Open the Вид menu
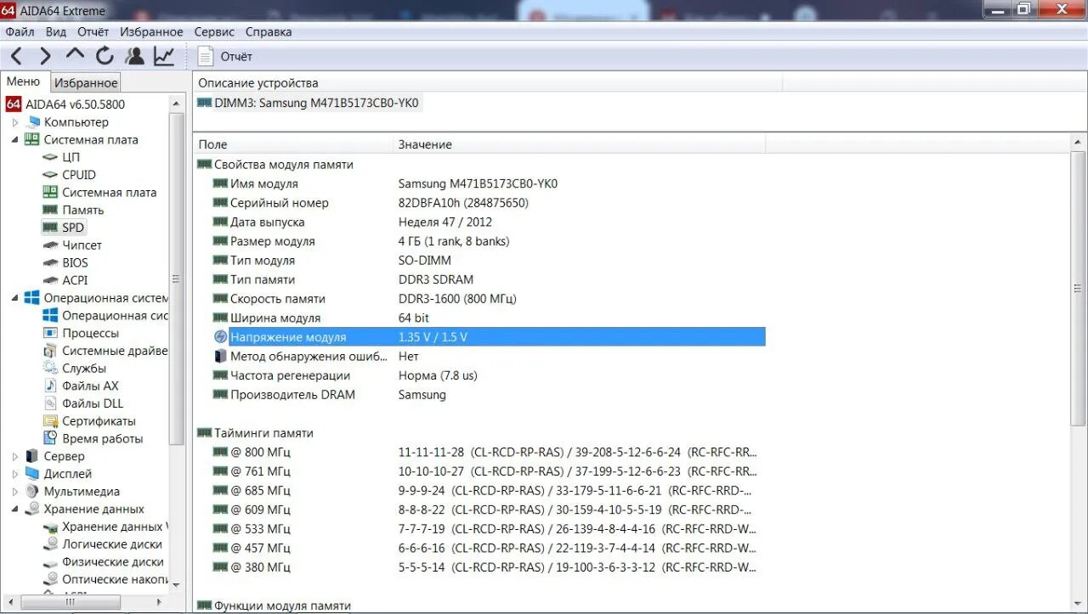 (56, 31)
